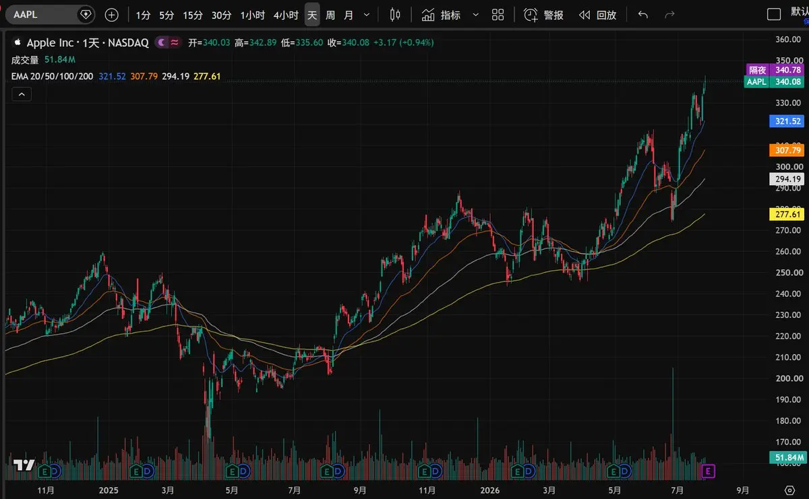The image size is (809, 499).
Task: Switch the interval to 周
Action: click(x=330, y=15)
